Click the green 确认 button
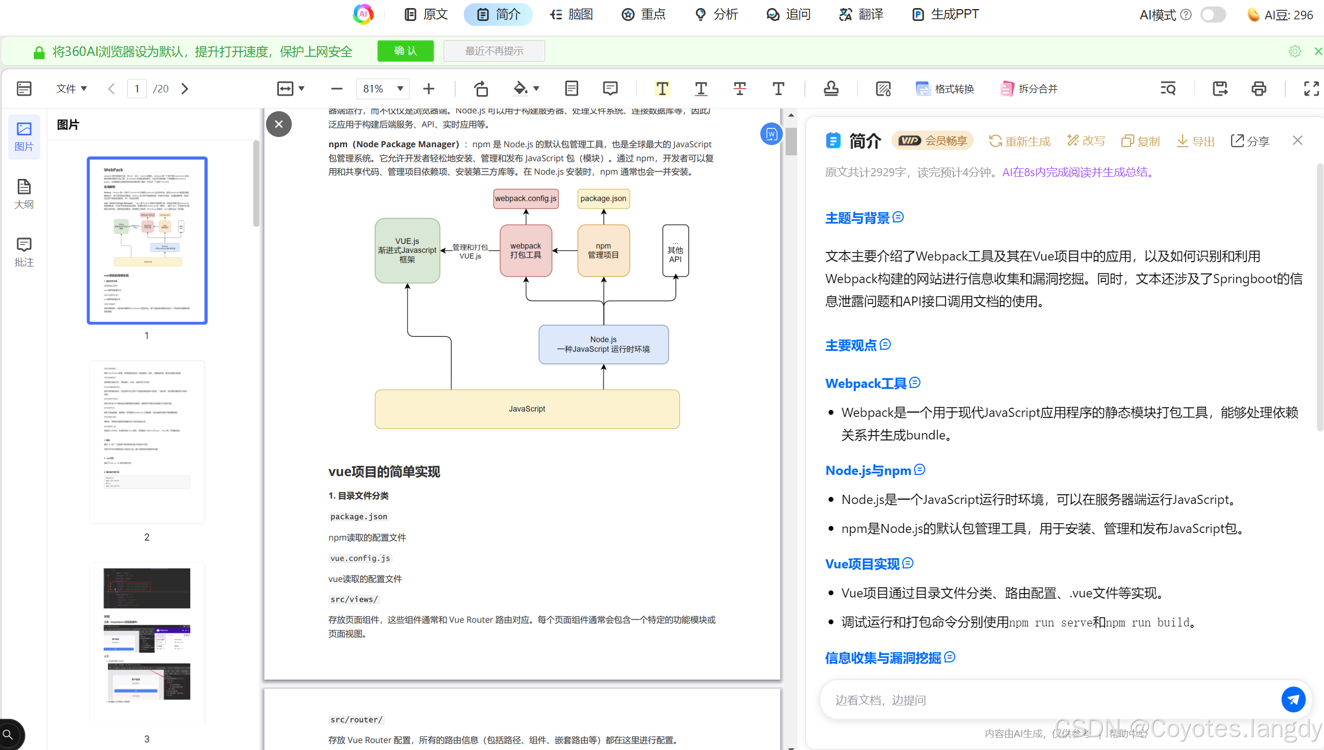The image size is (1324, 750). pyautogui.click(x=405, y=51)
